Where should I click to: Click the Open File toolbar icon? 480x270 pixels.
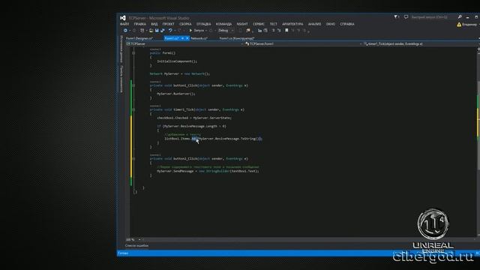151,31
